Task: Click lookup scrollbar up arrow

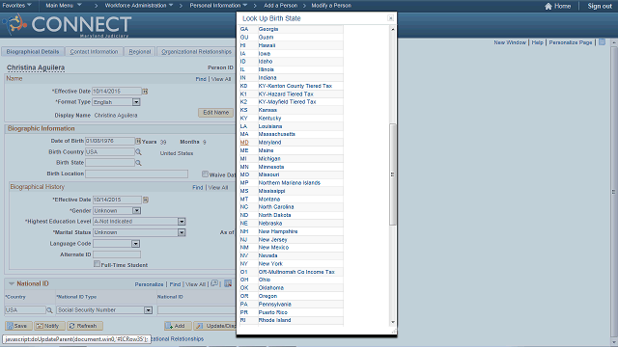Action: click(x=393, y=29)
